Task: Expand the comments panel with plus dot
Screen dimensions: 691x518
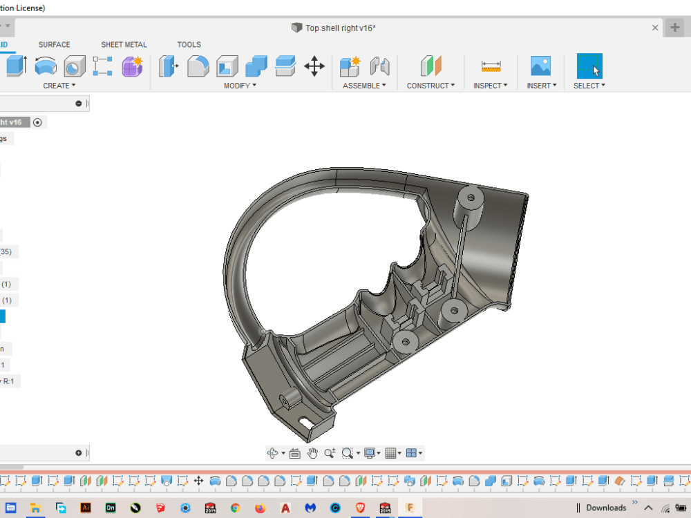Action: coord(79,453)
